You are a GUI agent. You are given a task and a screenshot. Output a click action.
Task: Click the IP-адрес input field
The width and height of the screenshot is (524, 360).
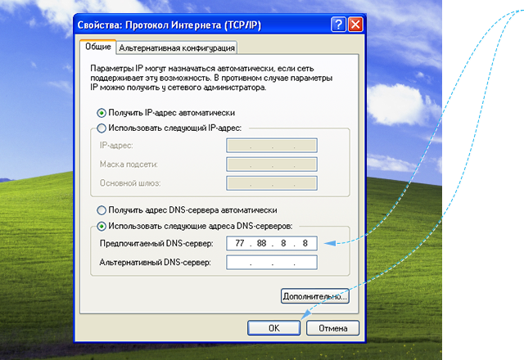pyautogui.click(x=272, y=146)
